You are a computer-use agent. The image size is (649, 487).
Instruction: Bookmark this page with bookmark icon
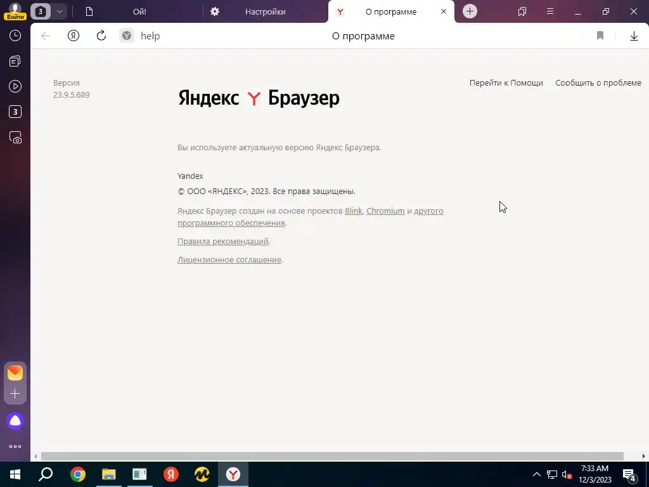point(600,36)
